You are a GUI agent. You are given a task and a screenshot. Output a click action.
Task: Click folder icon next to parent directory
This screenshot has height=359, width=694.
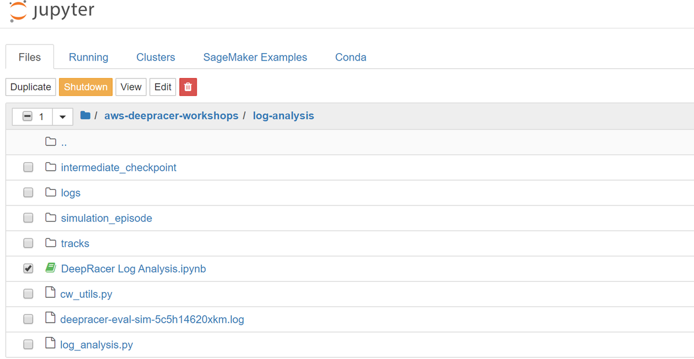[x=51, y=141]
